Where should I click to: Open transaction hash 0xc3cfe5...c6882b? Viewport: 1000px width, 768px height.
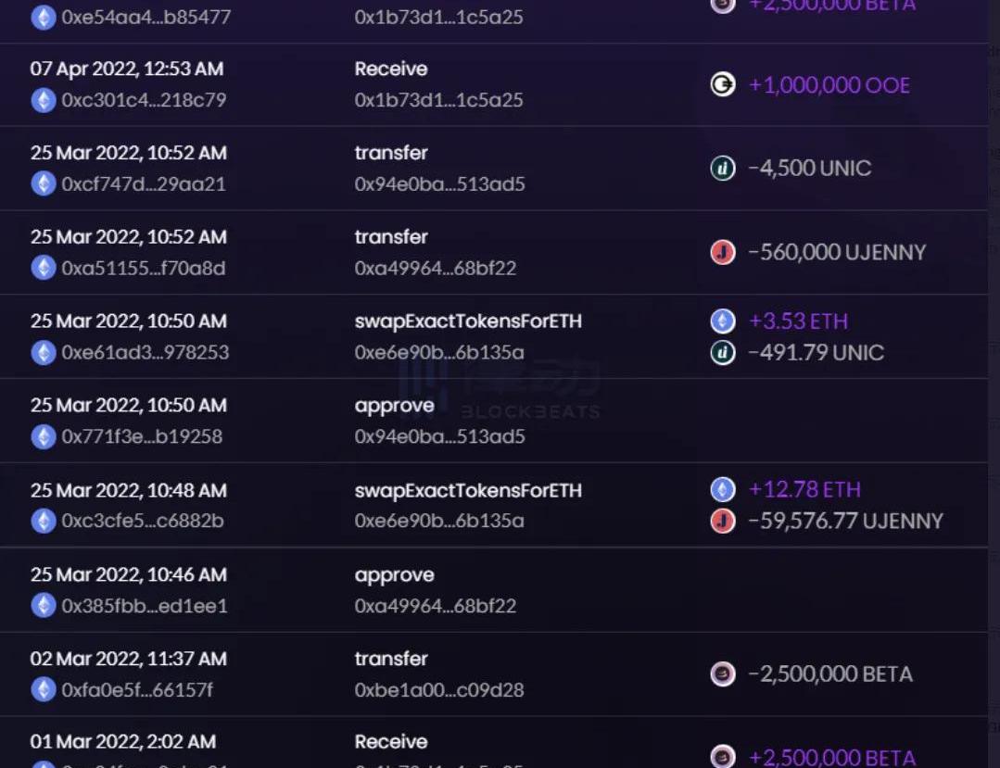[x=143, y=522]
